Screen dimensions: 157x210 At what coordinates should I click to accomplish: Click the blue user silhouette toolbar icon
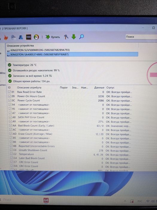[21, 37]
